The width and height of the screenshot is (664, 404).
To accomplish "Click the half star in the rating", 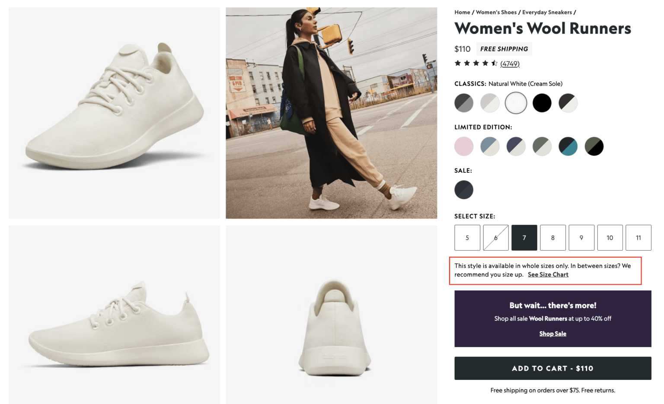I will point(493,63).
